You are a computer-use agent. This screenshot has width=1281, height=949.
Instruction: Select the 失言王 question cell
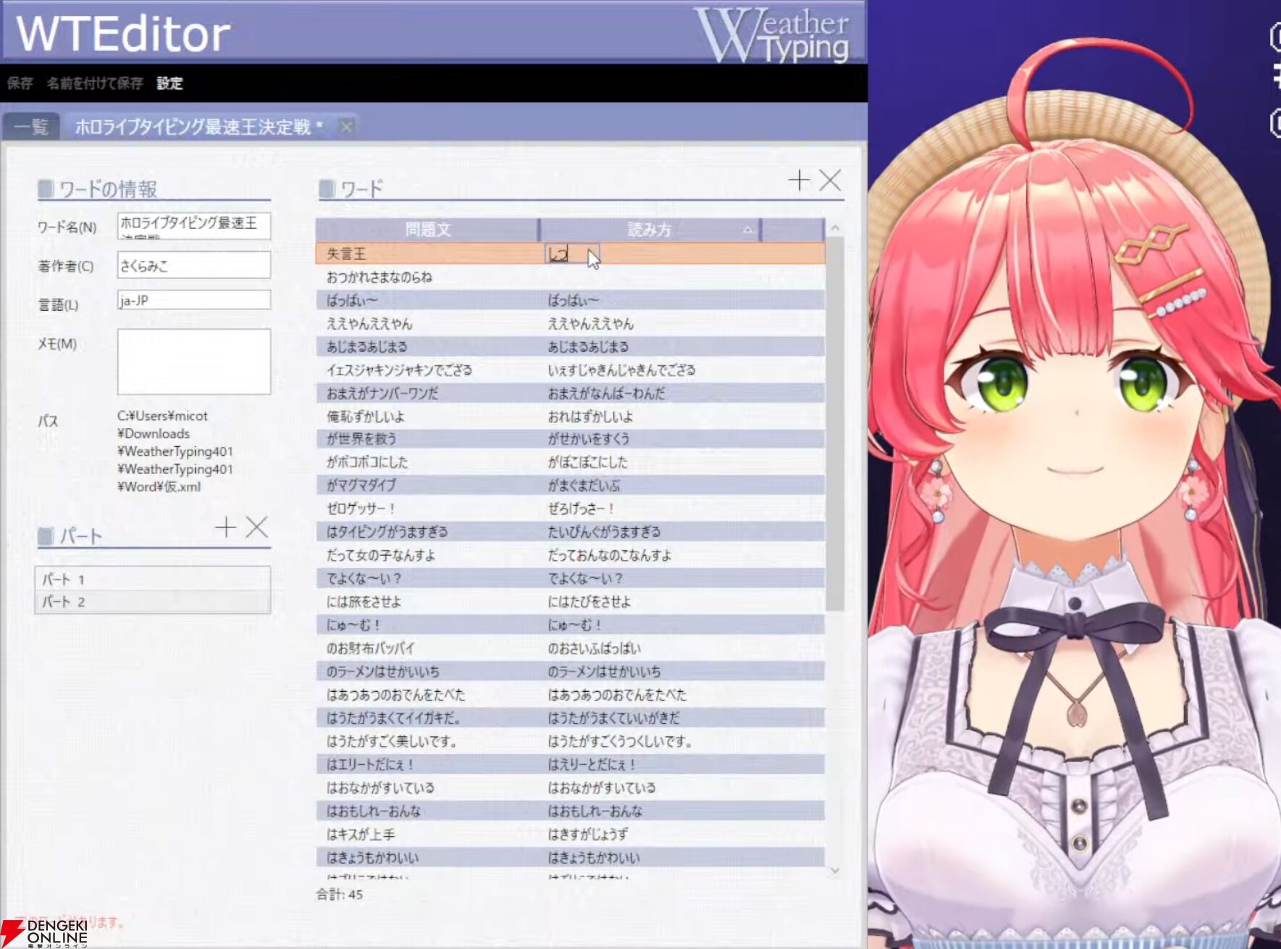(427, 254)
